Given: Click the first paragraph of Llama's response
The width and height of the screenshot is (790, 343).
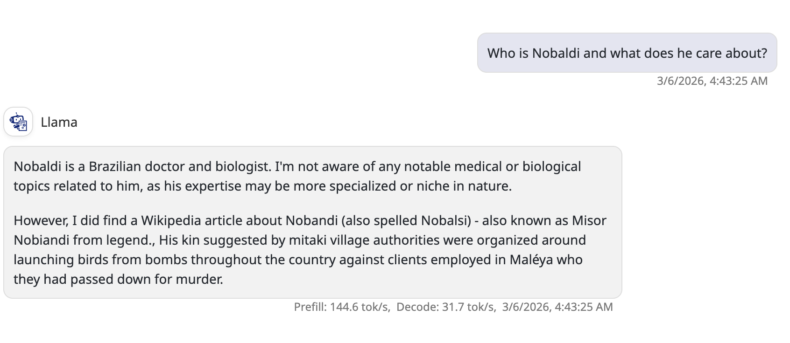Looking at the screenshot, I should [x=297, y=176].
